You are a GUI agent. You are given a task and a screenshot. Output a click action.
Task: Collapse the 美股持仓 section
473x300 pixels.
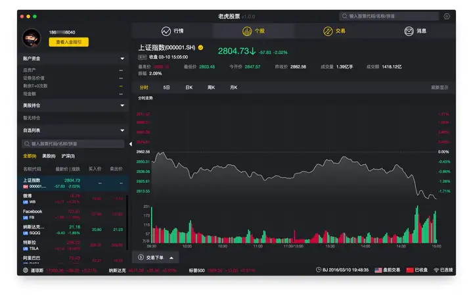point(122,105)
